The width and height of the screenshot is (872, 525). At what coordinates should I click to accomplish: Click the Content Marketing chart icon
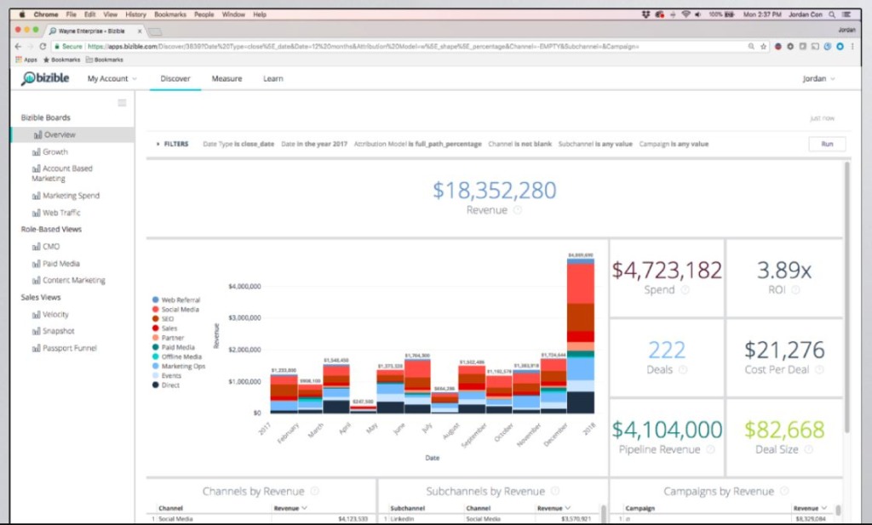pos(36,281)
